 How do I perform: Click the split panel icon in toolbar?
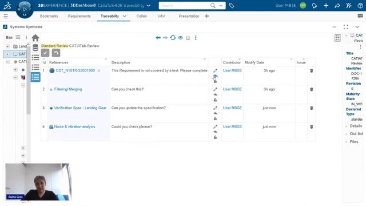coord(188,38)
